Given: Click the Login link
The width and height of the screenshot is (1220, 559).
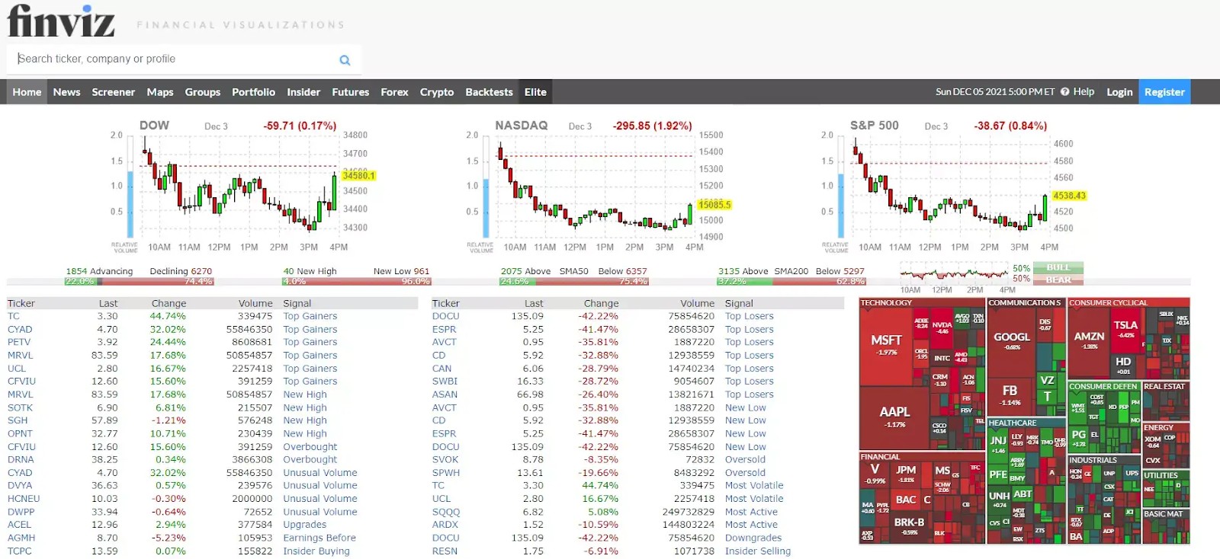Looking at the screenshot, I should [1119, 92].
